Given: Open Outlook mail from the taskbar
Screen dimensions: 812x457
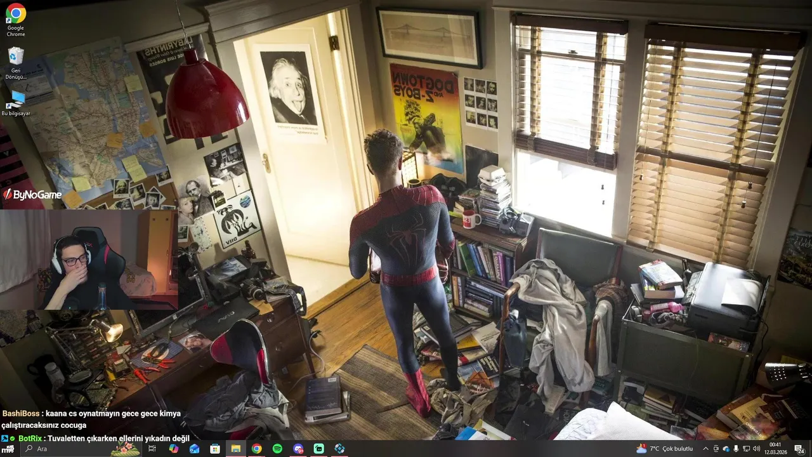Looking at the screenshot, I should click(x=194, y=449).
